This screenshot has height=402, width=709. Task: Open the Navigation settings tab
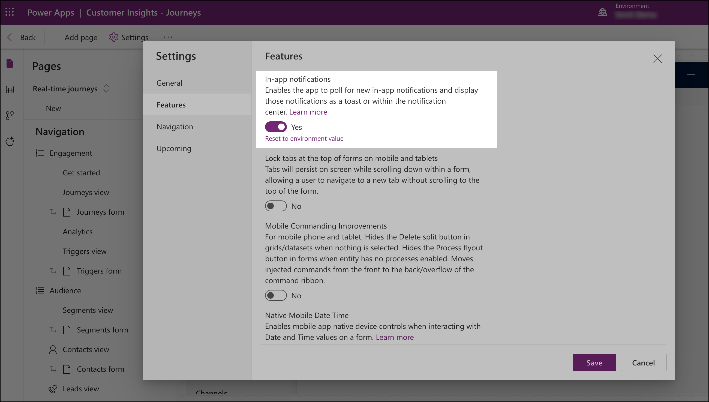tap(197, 127)
